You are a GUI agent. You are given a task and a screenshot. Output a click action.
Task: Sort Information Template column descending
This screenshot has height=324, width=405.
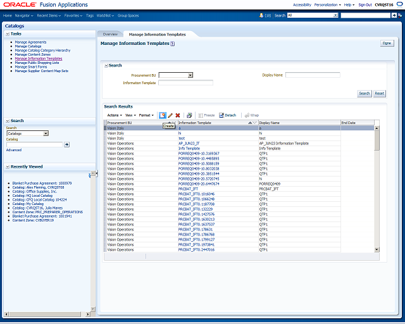[x=254, y=123]
